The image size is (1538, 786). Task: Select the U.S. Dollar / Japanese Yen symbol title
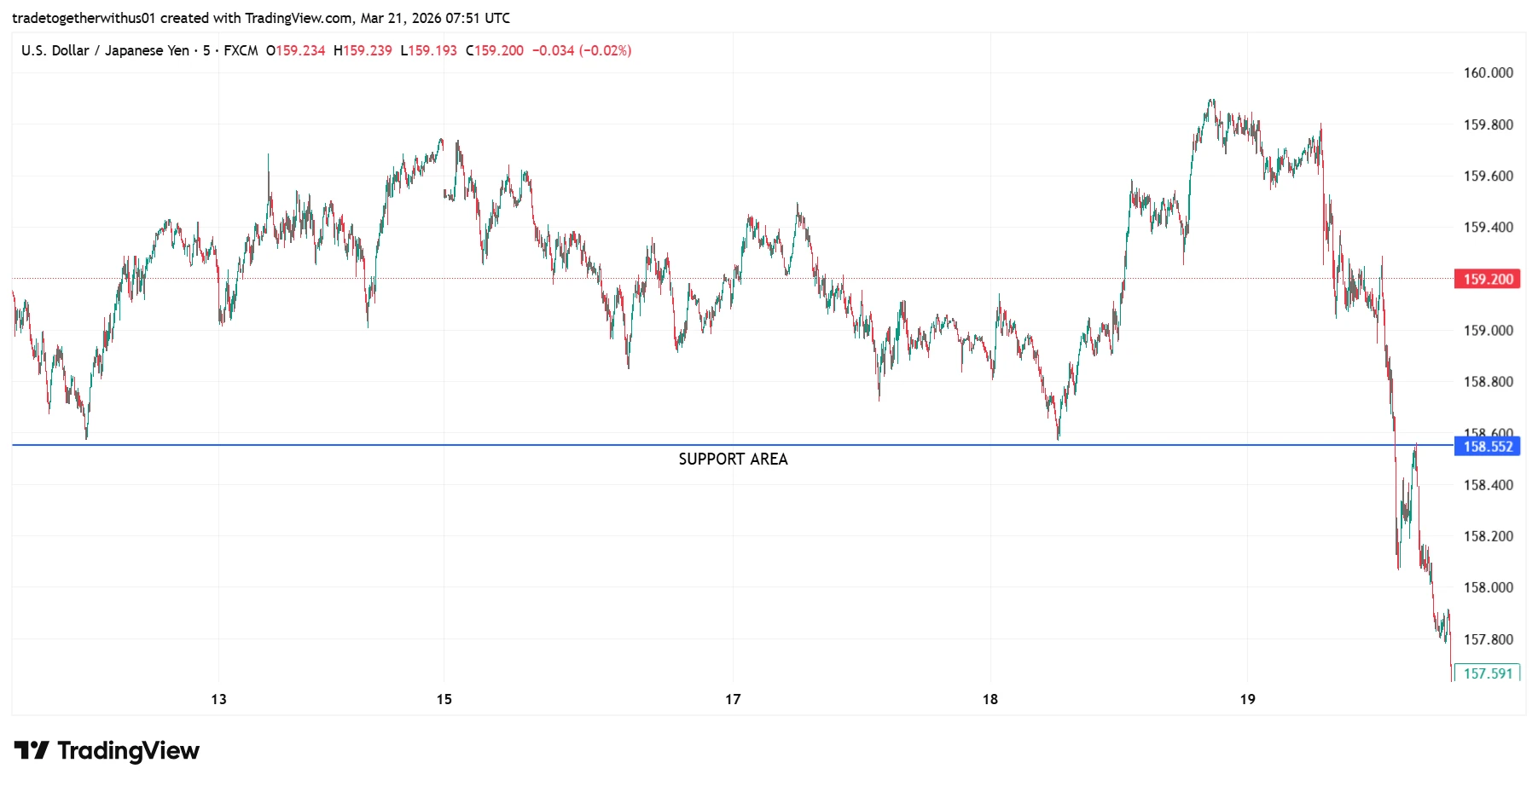coord(107,50)
